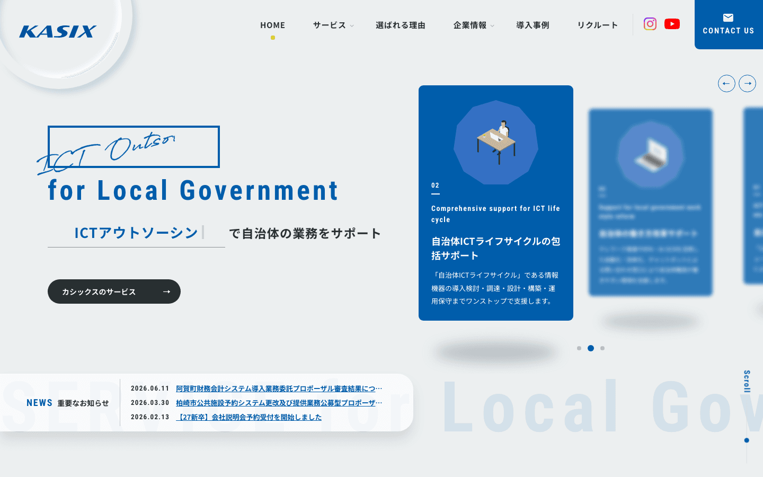The image size is (763, 477).
Task: Go to the next slide arrow
Action: (747, 83)
